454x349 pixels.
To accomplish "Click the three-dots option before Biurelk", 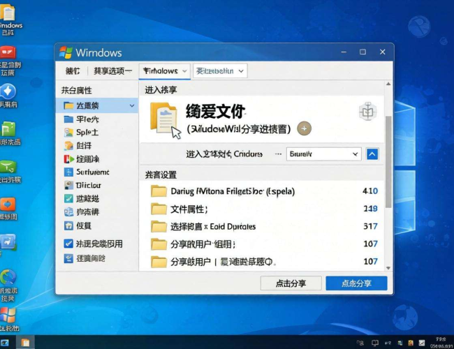I will click(x=278, y=154).
